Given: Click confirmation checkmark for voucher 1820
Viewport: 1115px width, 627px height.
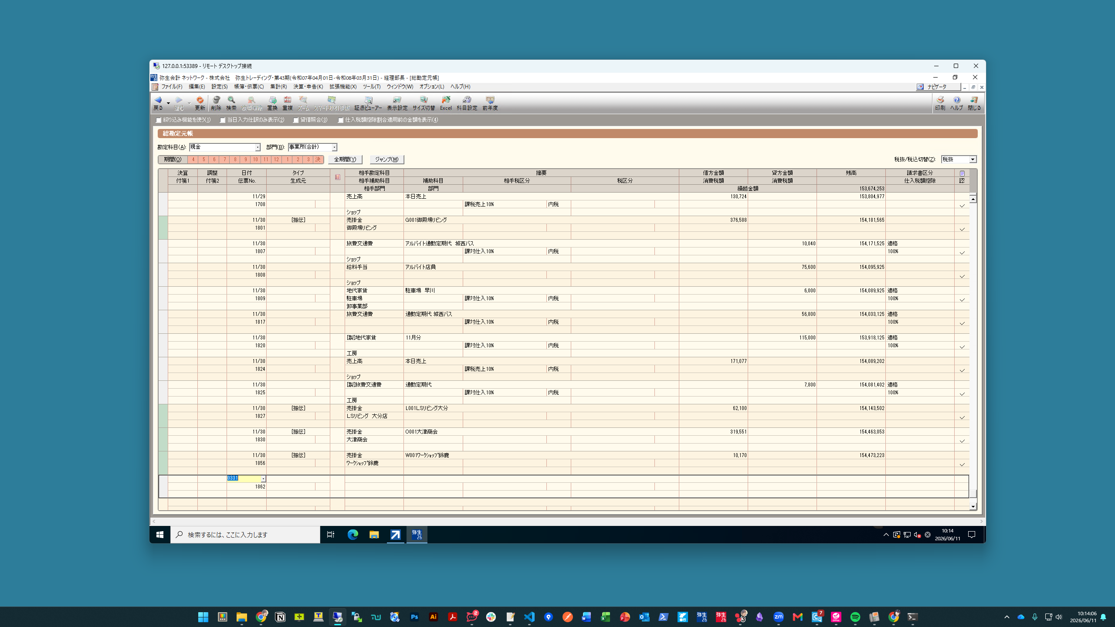Looking at the screenshot, I should click(x=962, y=347).
